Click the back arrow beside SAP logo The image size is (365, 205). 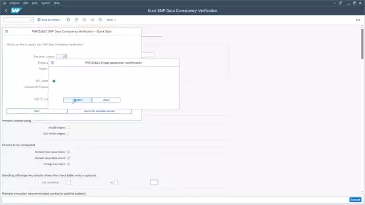click(x=6, y=10)
